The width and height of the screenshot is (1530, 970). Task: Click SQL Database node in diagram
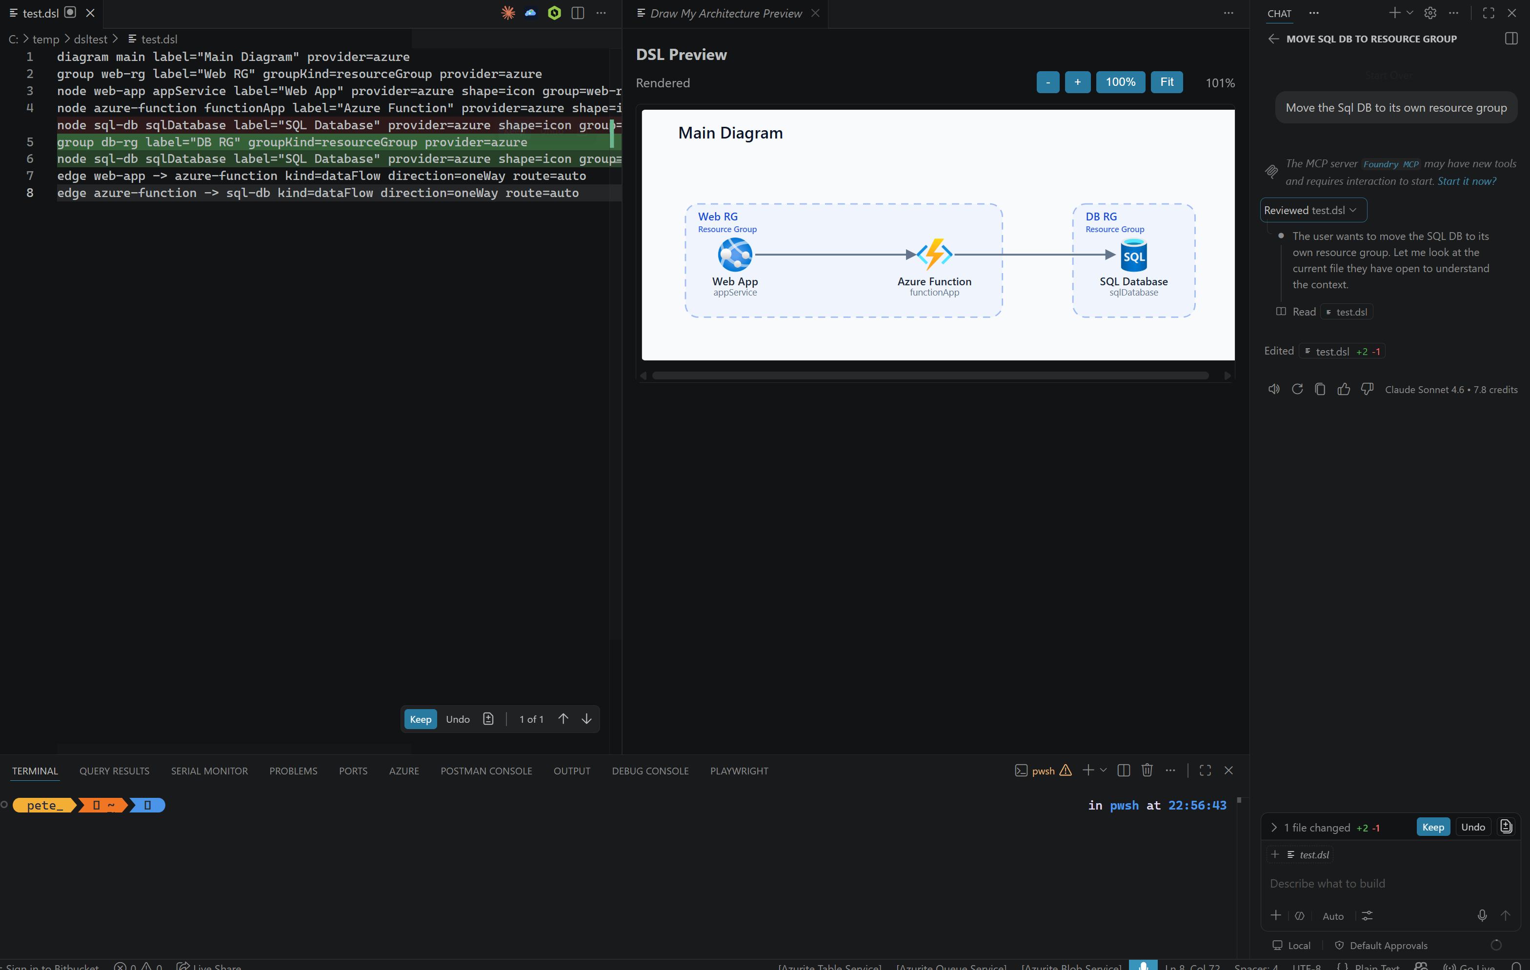(x=1133, y=267)
